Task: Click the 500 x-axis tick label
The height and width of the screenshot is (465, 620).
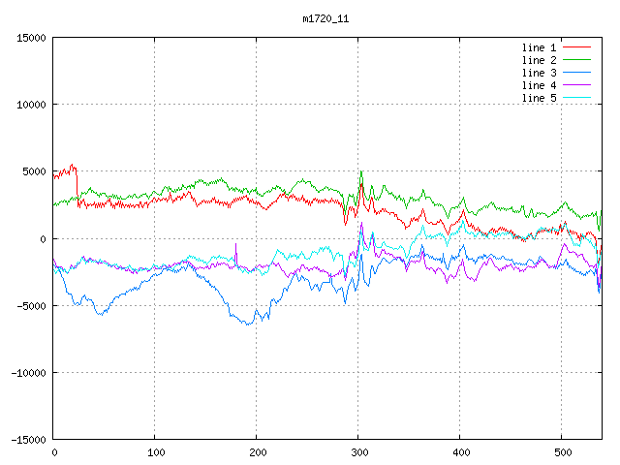Action: (x=561, y=452)
